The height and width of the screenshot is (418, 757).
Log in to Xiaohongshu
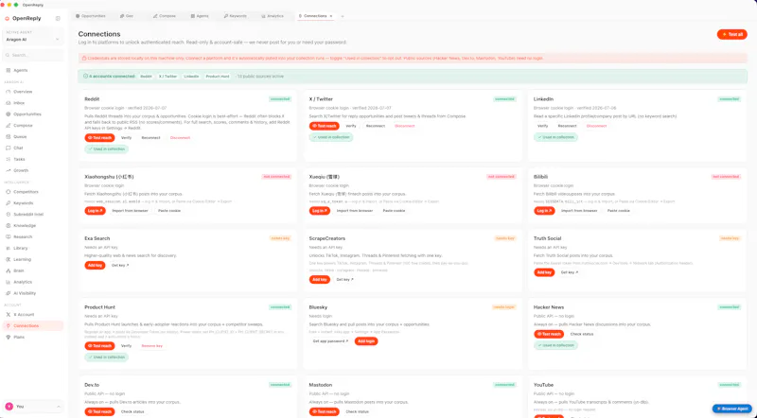(x=96, y=211)
